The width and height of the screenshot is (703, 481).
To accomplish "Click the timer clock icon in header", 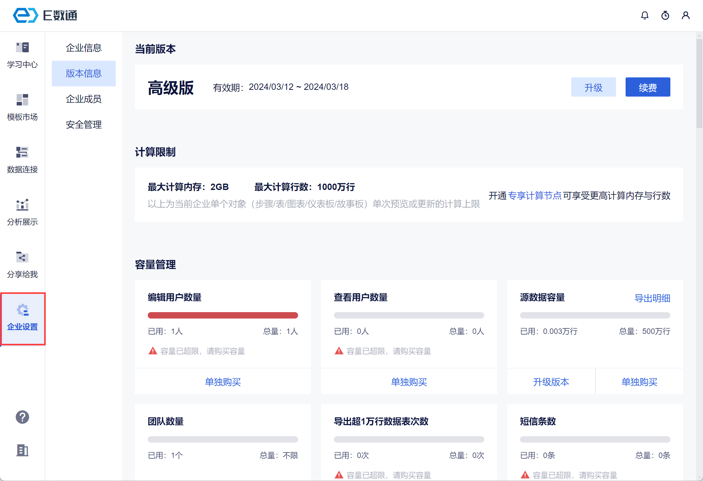I will [x=665, y=15].
